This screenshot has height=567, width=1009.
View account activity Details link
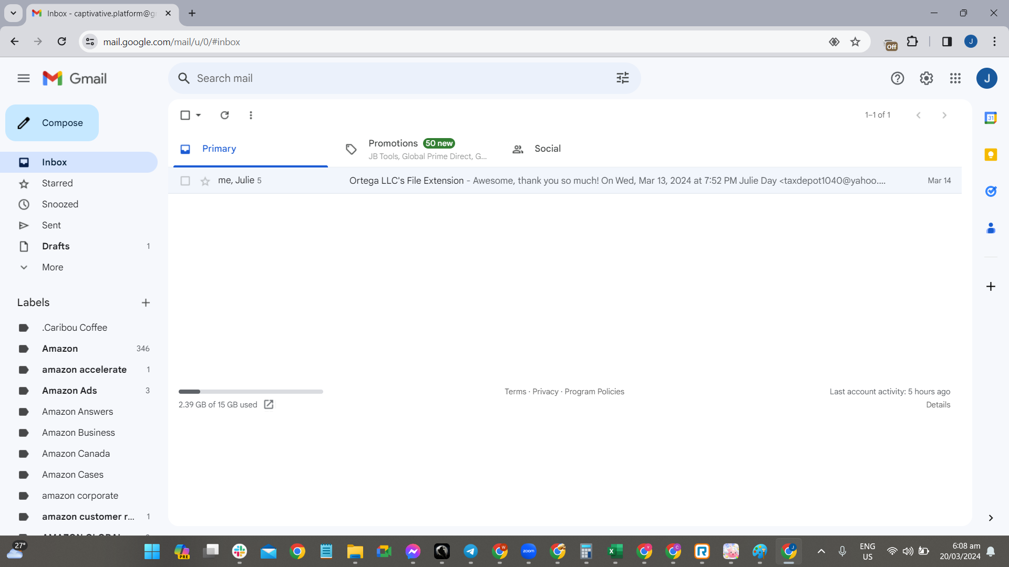938,405
